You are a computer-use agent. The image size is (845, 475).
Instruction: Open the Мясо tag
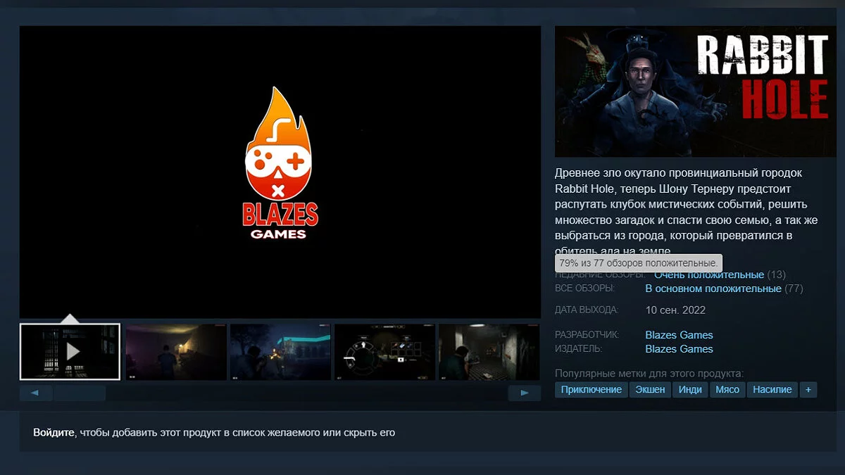pyautogui.click(x=727, y=389)
